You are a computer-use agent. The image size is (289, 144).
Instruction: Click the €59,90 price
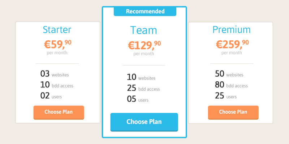click(57, 44)
